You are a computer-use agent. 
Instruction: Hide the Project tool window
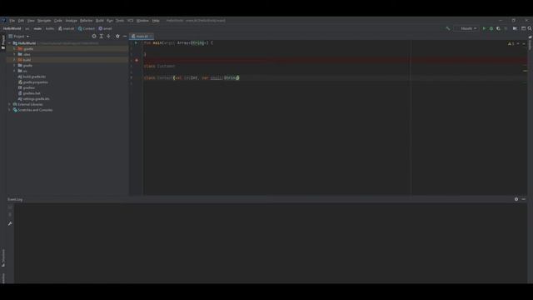point(125,36)
